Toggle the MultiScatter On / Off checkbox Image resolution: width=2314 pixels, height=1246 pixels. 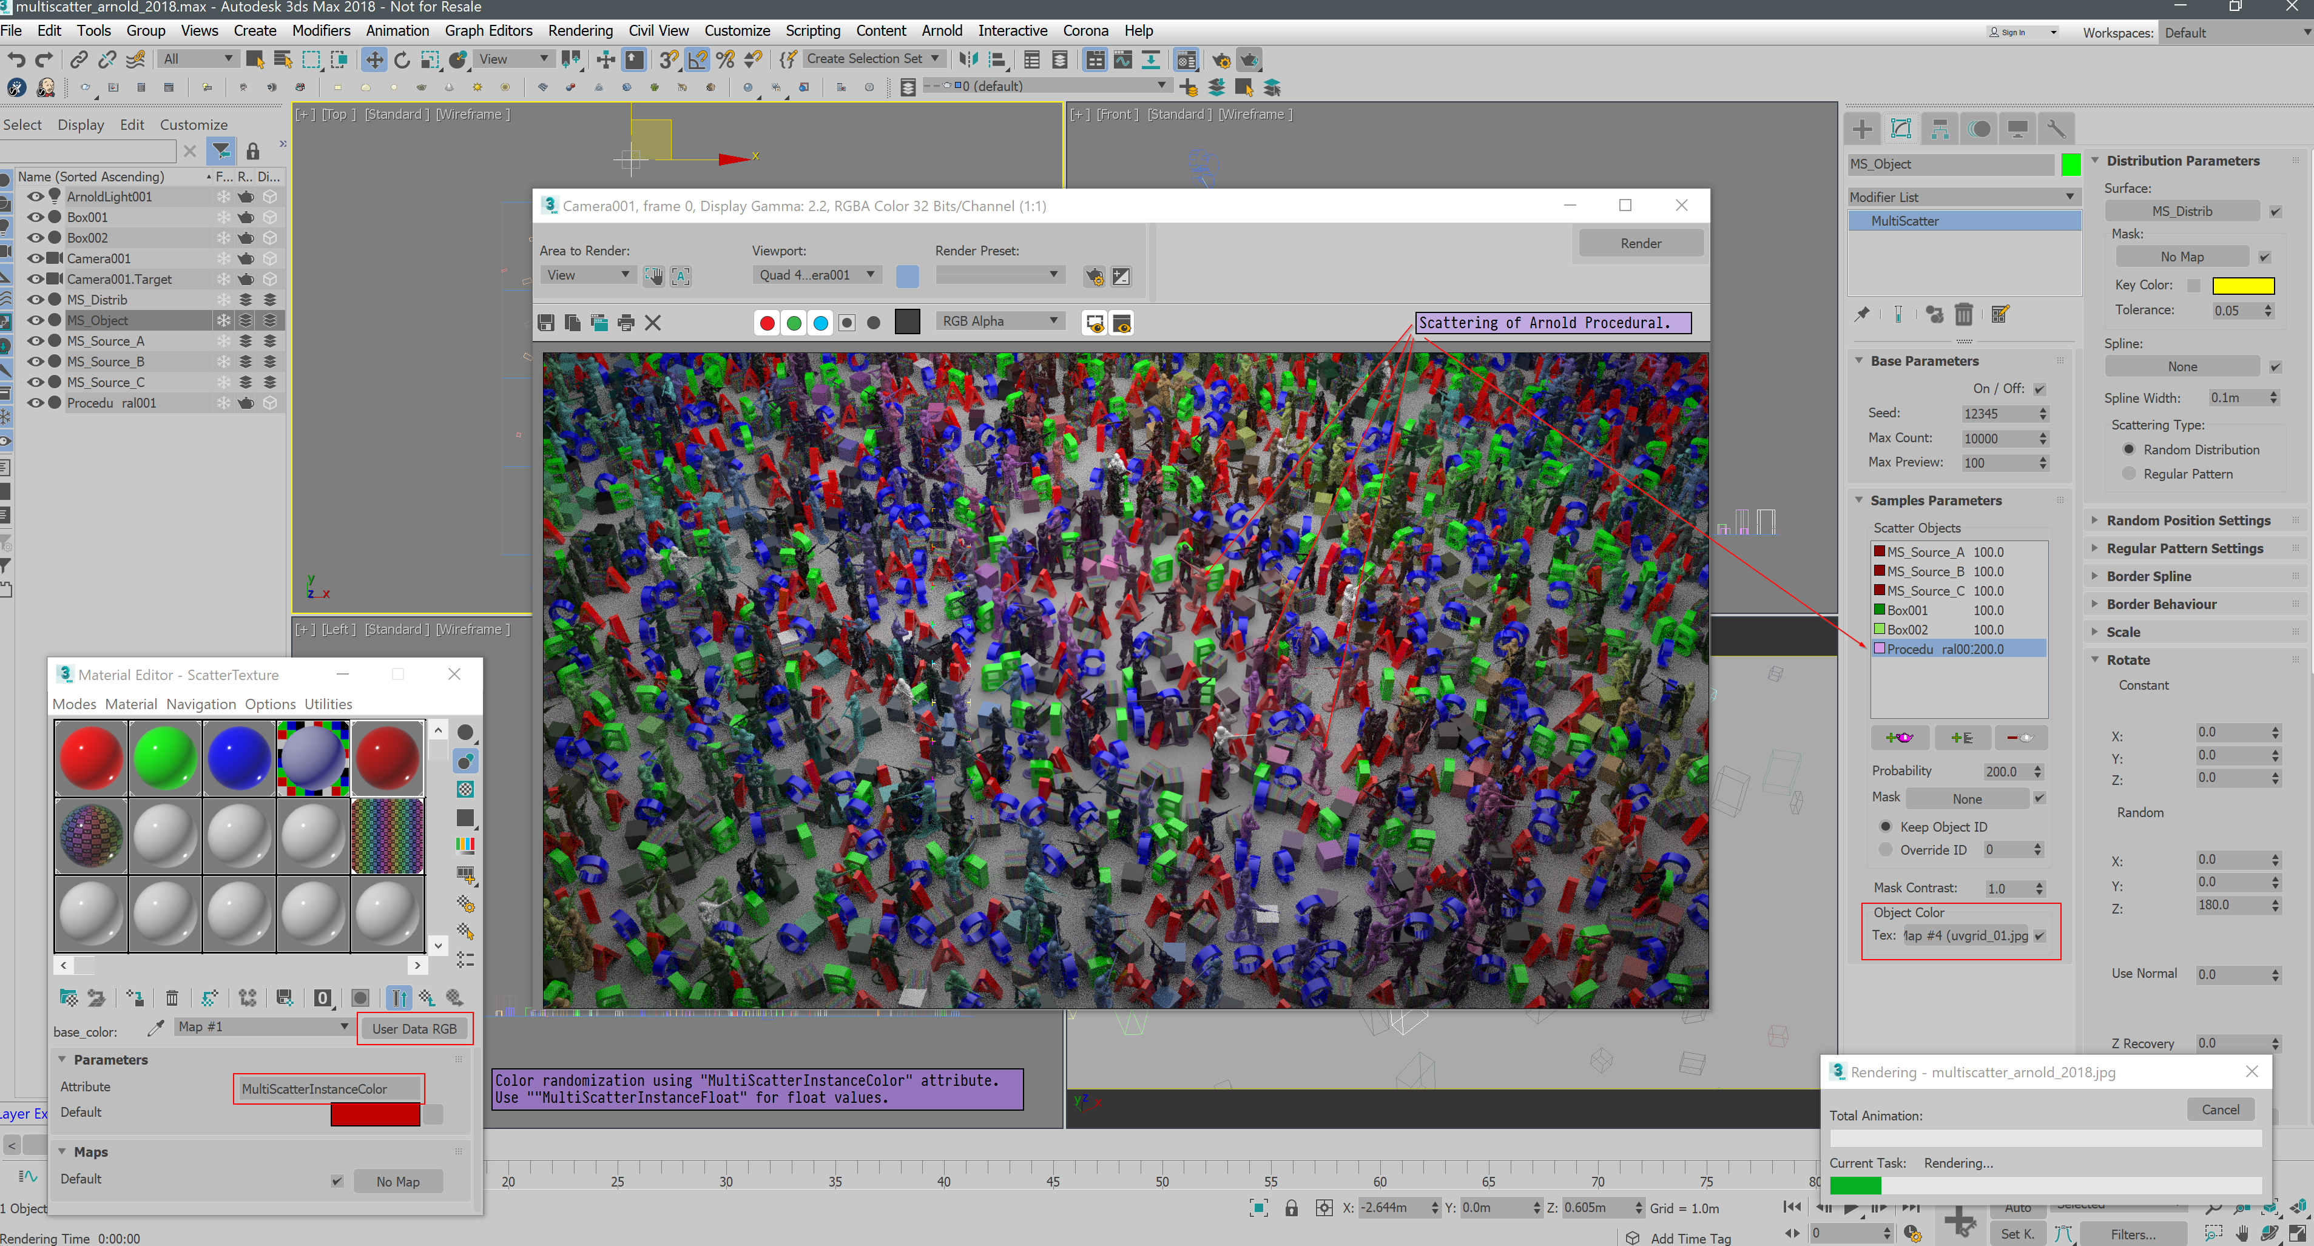pyautogui.click(x=2039, y=389)
